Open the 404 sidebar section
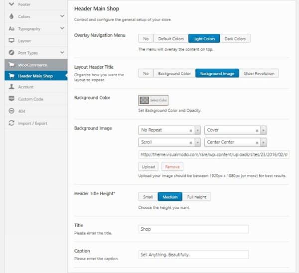299x273 pixels. point(36,111)
